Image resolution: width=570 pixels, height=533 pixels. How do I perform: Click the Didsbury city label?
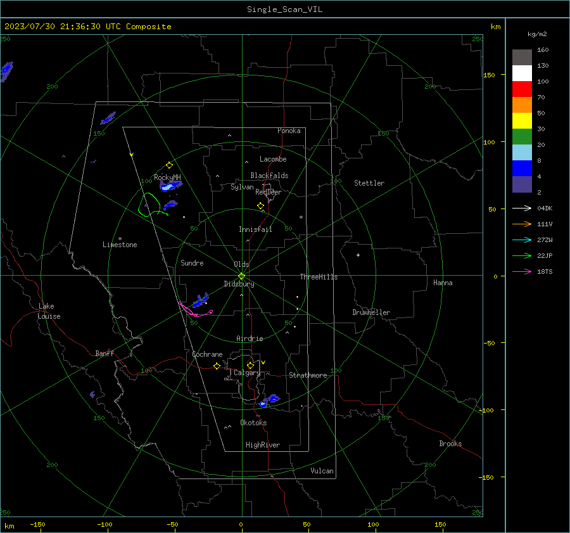click(239, 284)
